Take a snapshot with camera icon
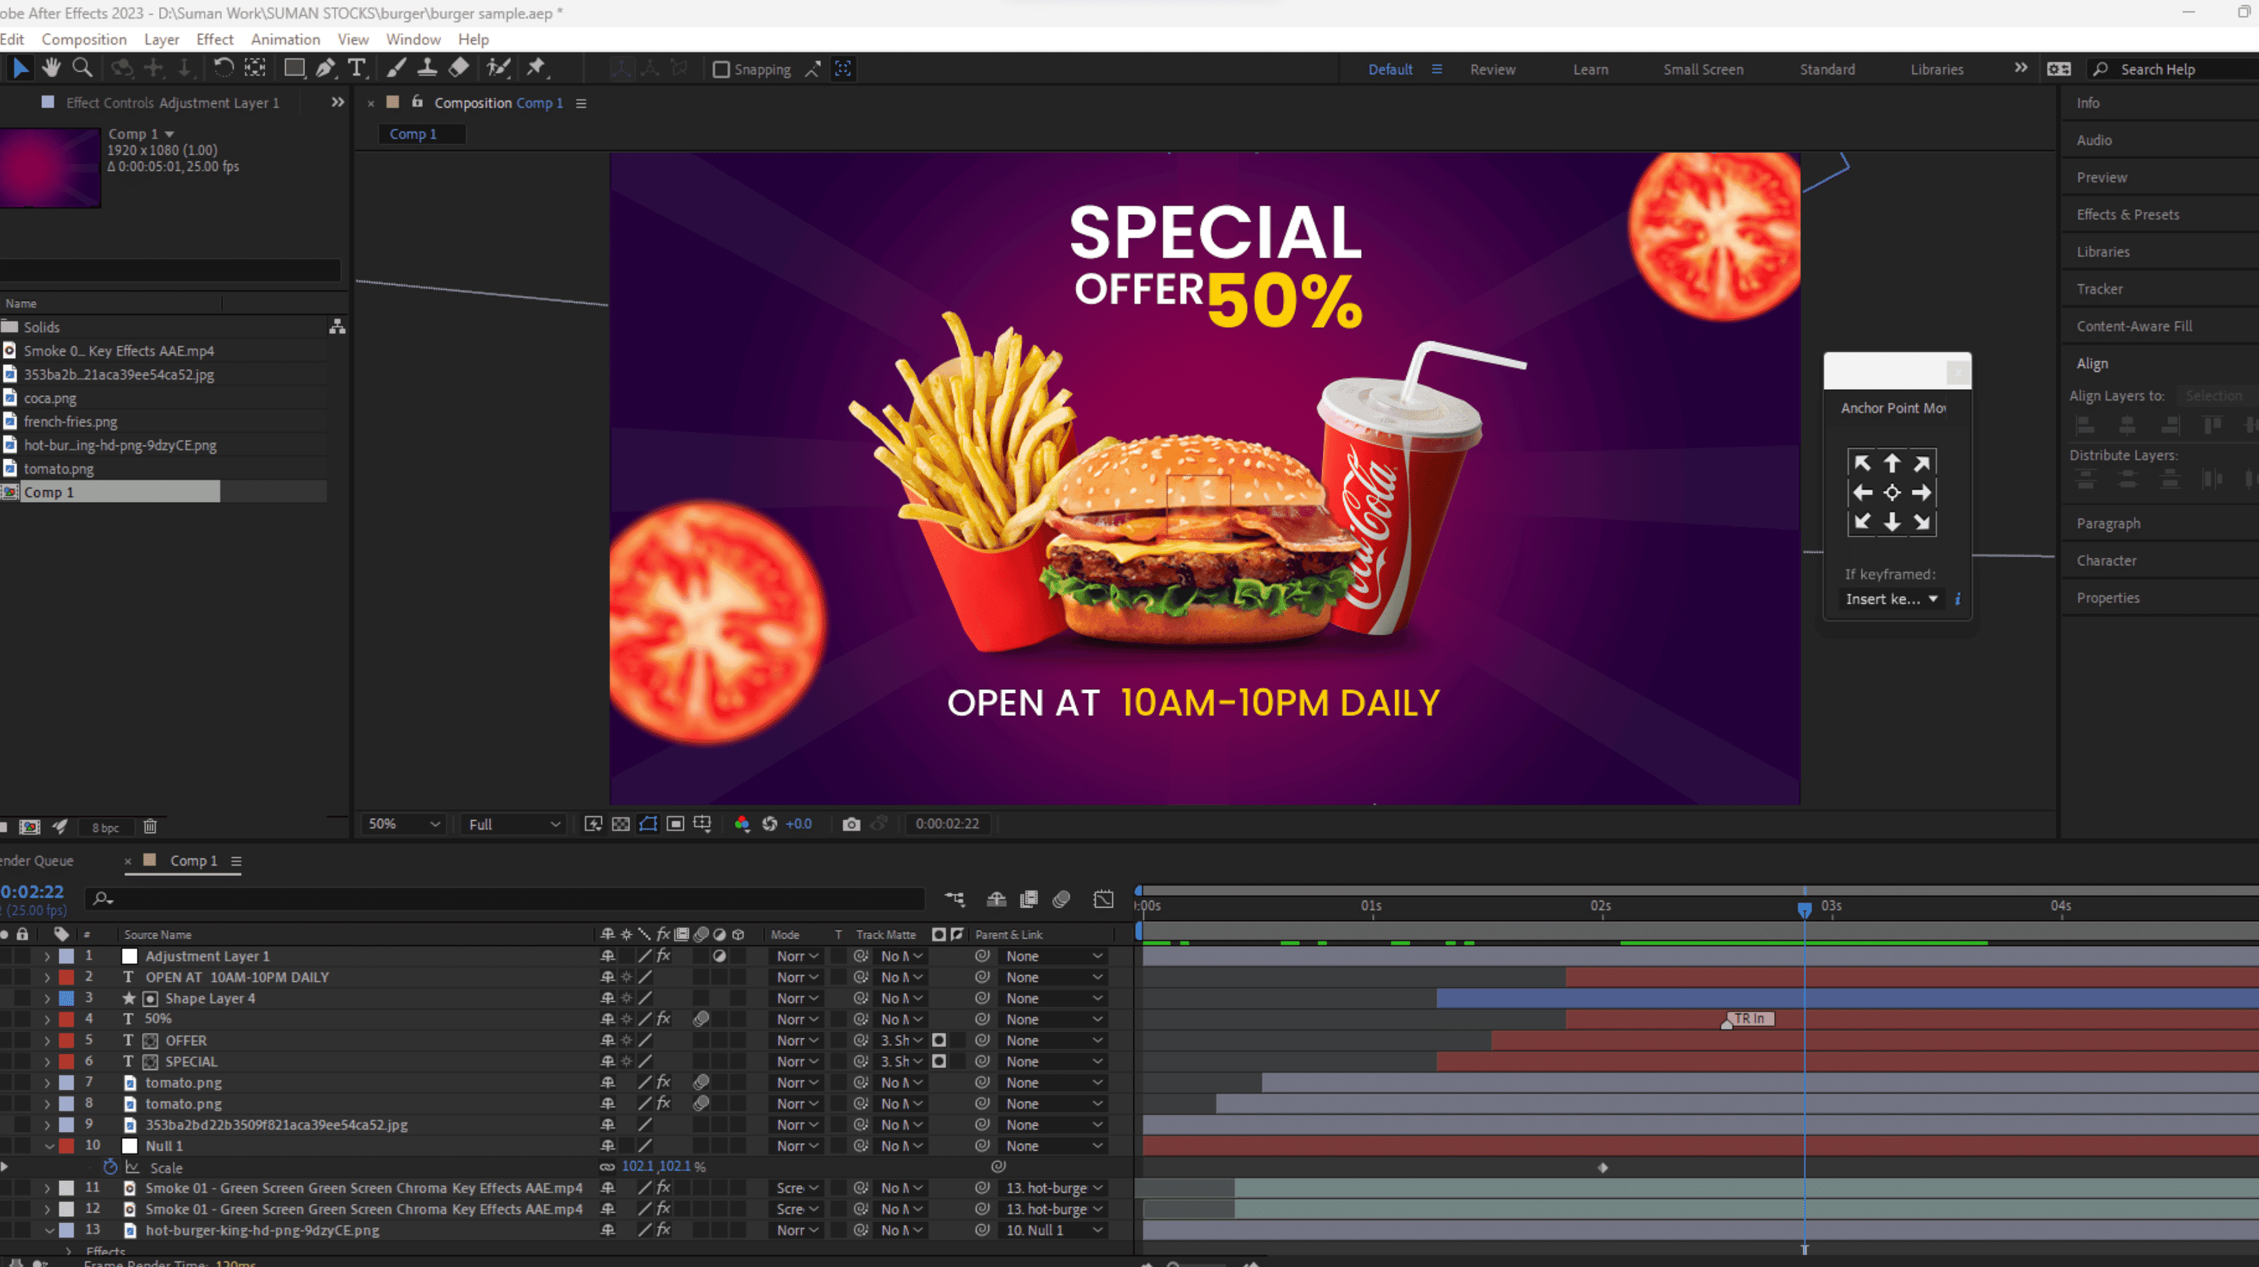 pos(851,824)
